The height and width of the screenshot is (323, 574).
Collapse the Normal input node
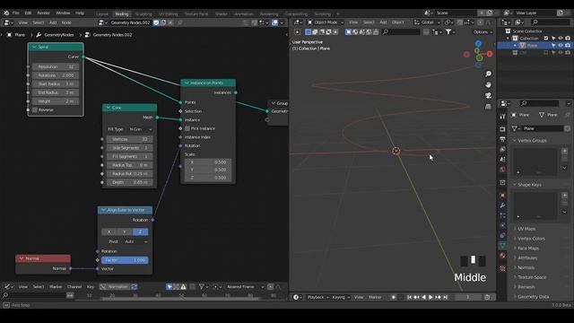[22, 258]
